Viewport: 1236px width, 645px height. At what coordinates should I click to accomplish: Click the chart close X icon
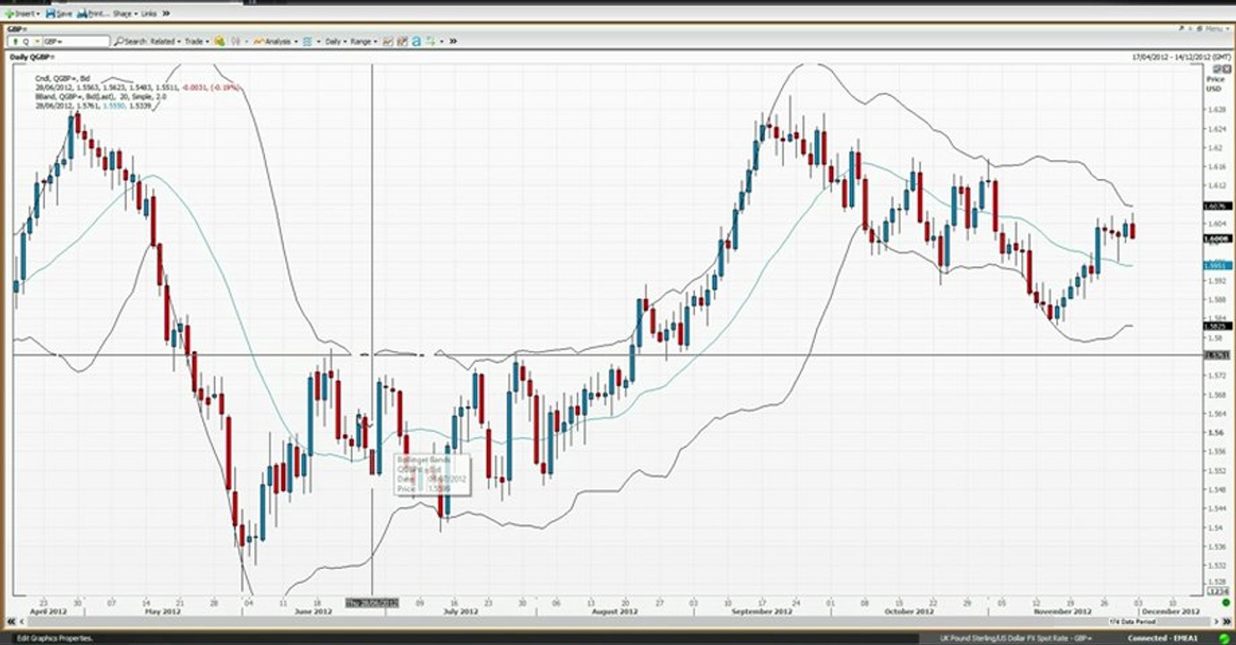pos(1227,68)
